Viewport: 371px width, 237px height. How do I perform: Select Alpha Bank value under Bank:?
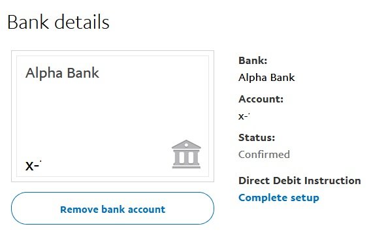coord(266,78)
